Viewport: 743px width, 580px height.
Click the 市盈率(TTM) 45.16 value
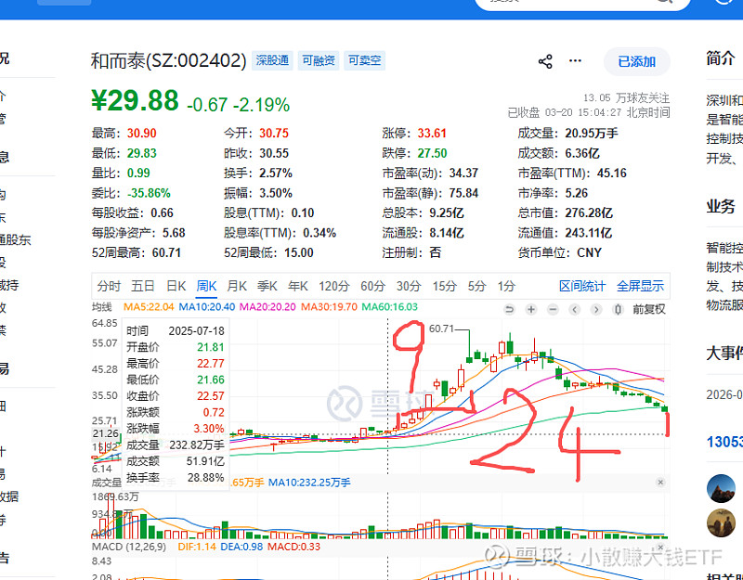(611, 174)
